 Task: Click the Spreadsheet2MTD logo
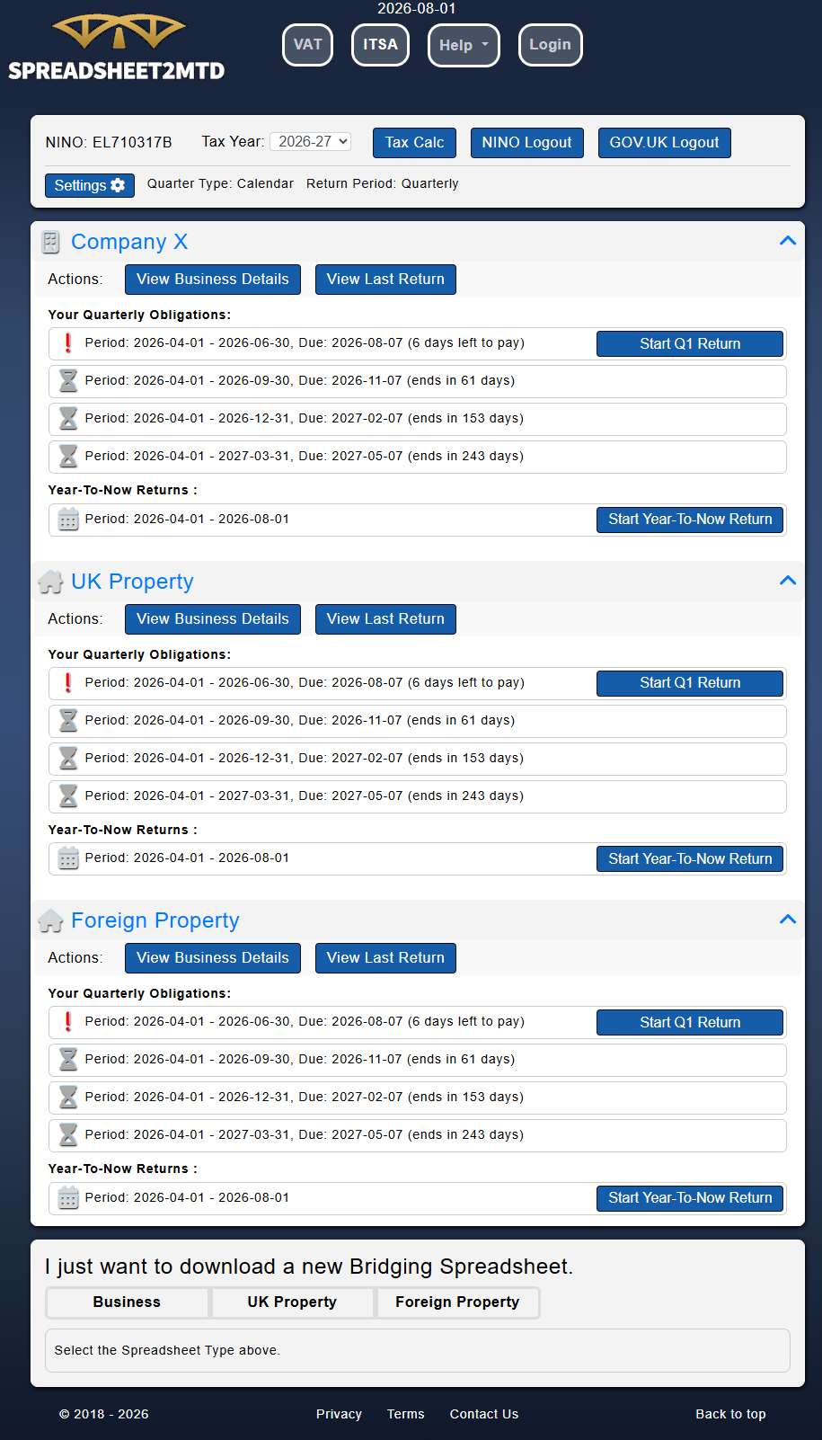tap(117, 47)
